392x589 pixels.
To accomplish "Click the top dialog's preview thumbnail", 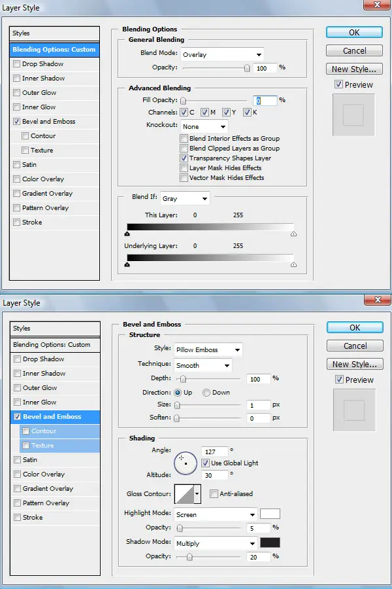I will point(353,115).
